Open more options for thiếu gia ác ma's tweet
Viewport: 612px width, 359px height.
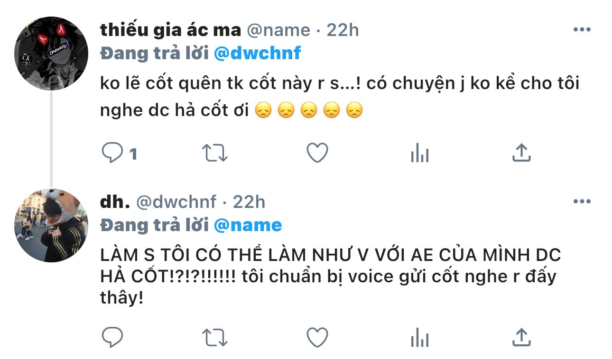point(582,30)
